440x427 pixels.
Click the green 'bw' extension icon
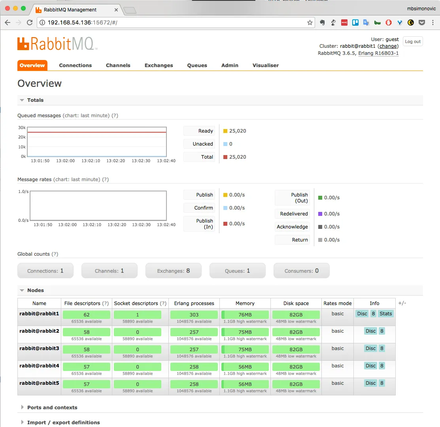click(x=378, y=23)
